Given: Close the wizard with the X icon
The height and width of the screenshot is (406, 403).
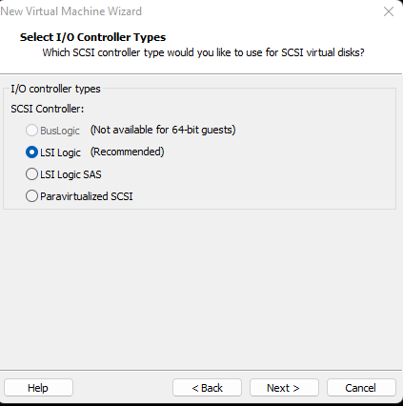Looking at the screenshot, I should (389, 11).
